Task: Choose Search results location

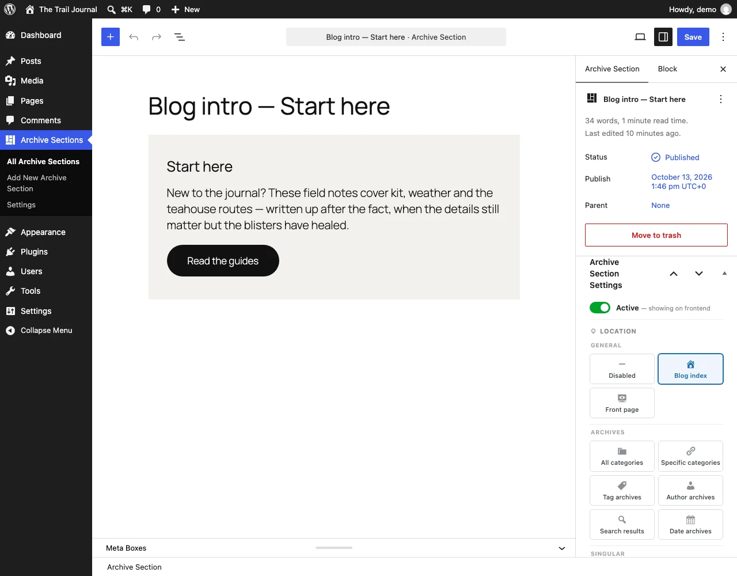Action: (622, 524)
